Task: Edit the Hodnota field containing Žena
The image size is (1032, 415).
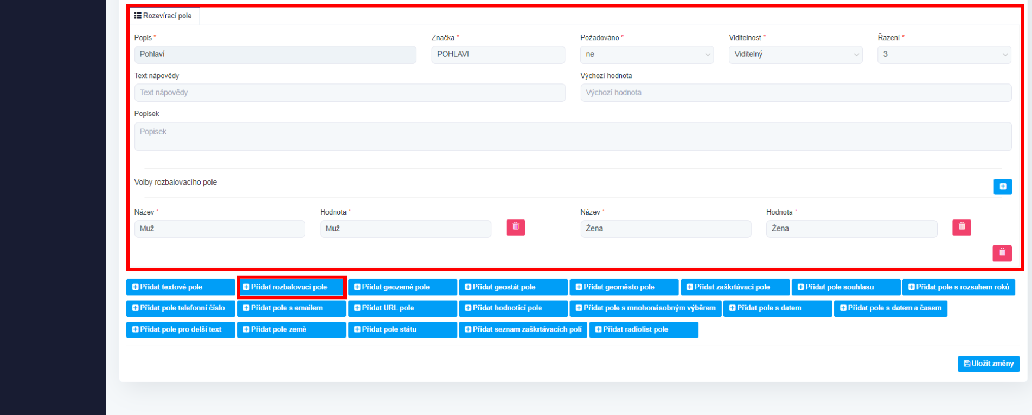Action: point(851,229)
